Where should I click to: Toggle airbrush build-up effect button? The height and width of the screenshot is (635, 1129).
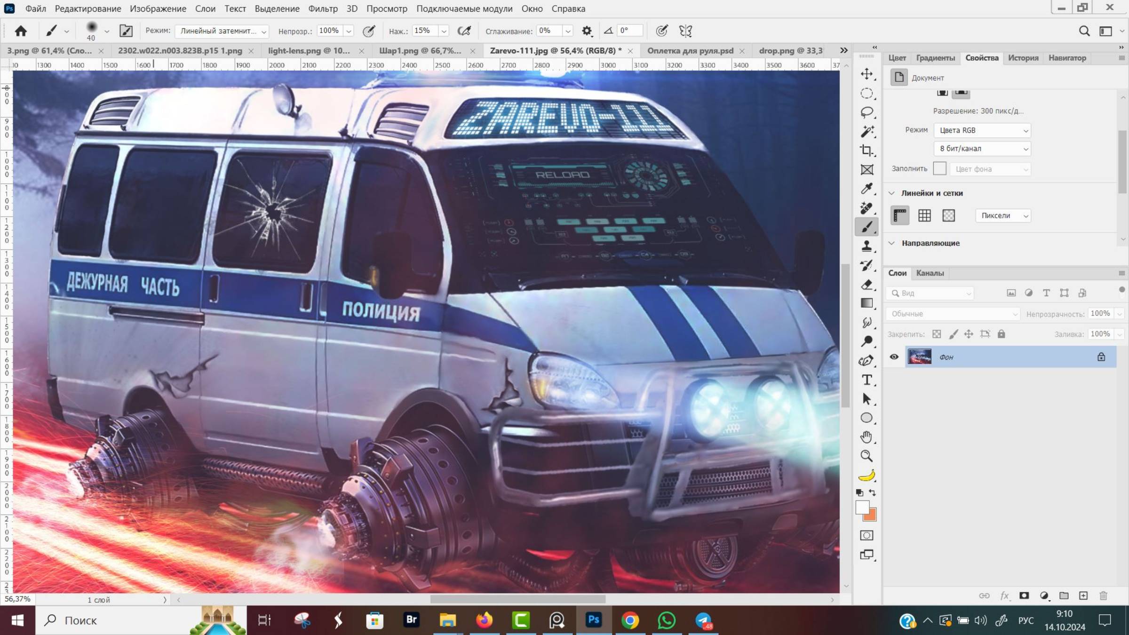coord(464,31)
